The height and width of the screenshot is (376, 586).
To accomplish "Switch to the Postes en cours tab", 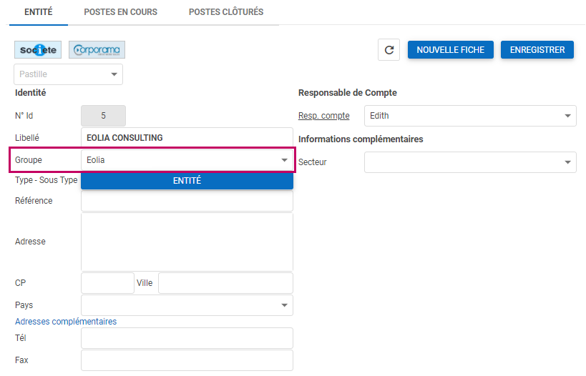I will (120, 12).
